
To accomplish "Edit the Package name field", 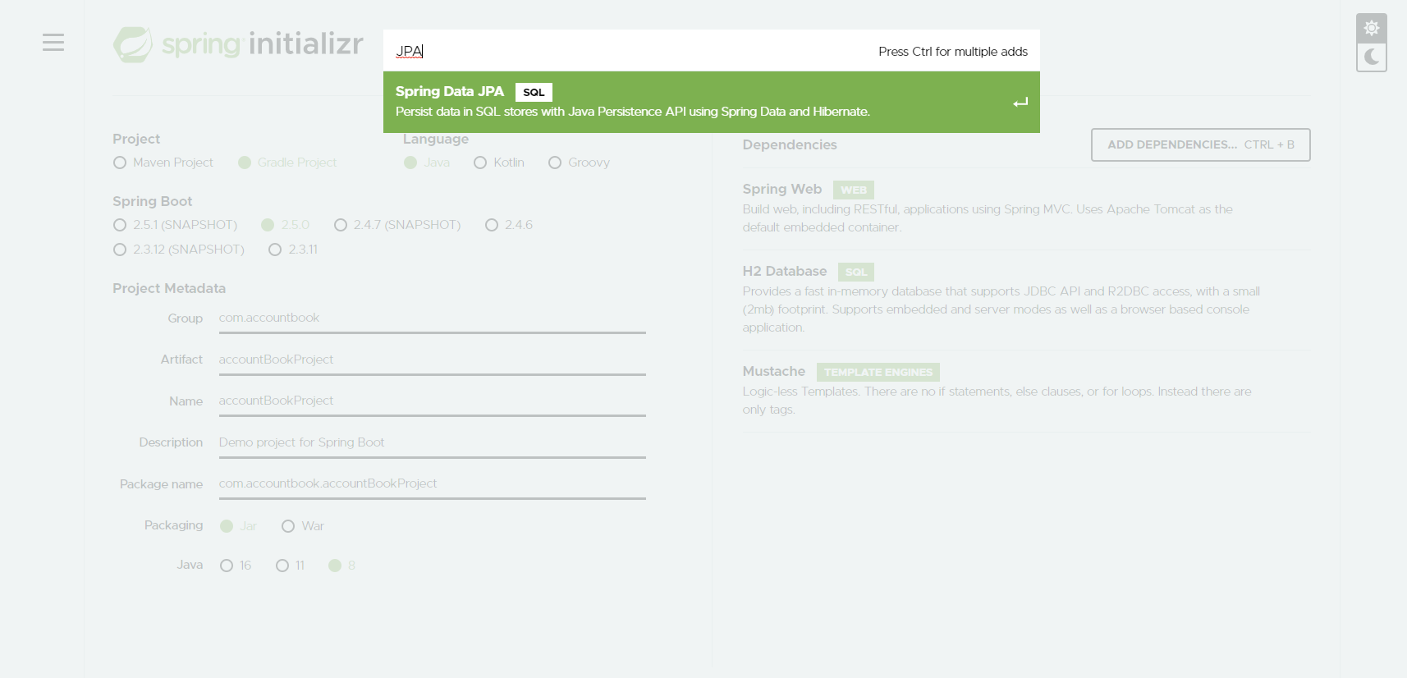I will coord(433,484).
